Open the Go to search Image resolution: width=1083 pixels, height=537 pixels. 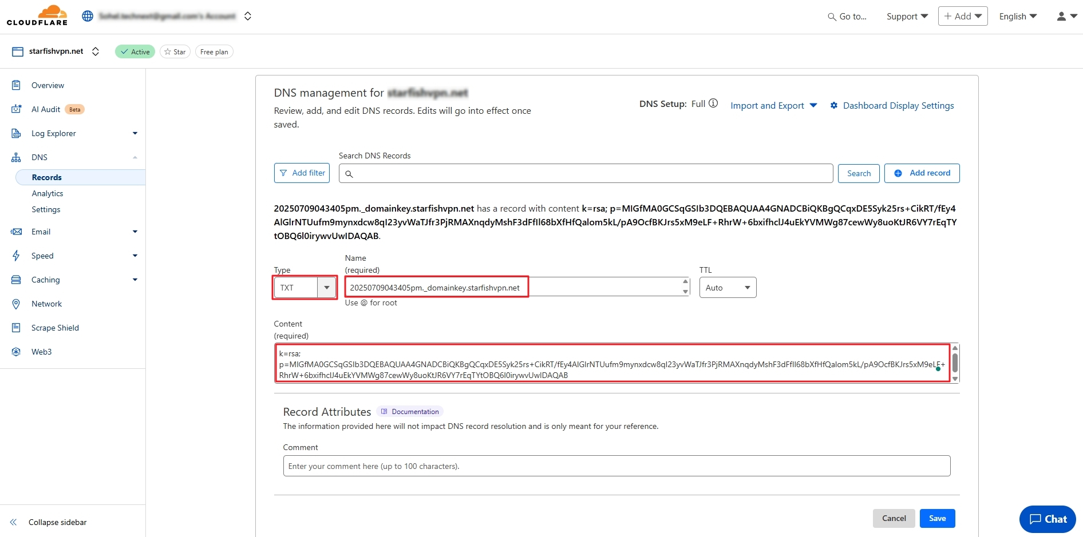[847, 17]
